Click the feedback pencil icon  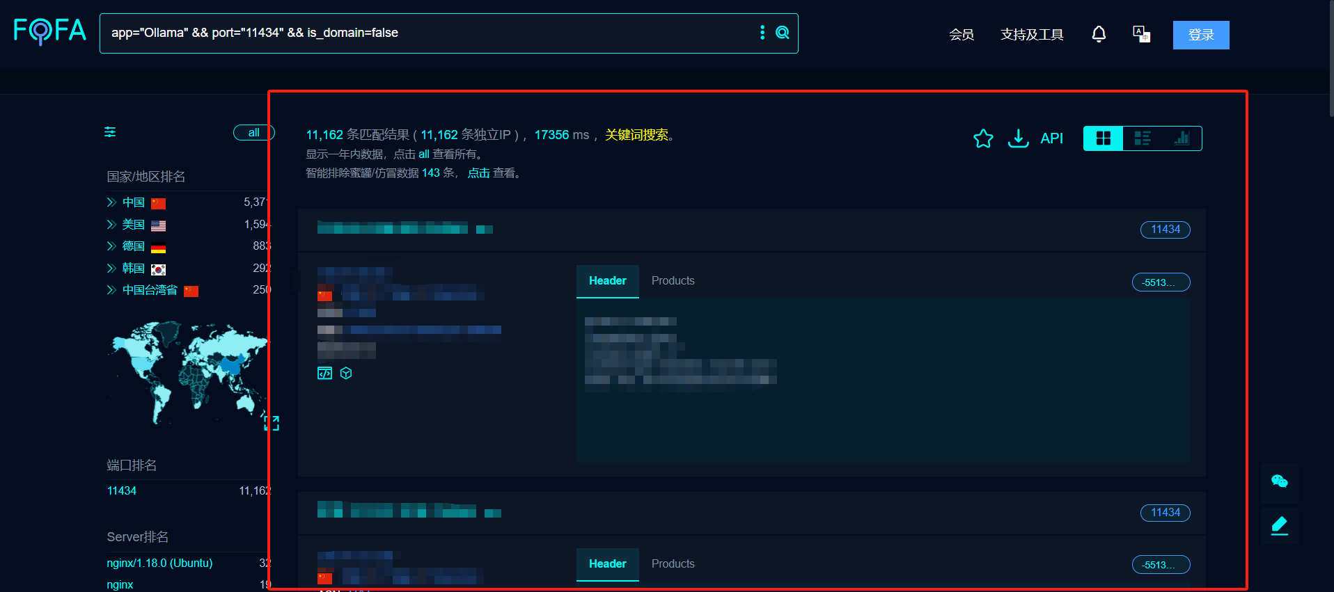coord(1279,526)
